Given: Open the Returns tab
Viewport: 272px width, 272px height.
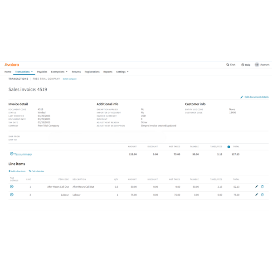Looking at the screenshot, I should (x=76, y=72).
